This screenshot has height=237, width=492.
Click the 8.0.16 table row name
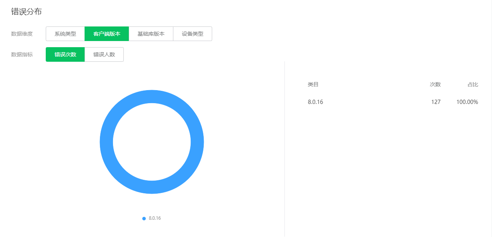[x=316, y=102]
